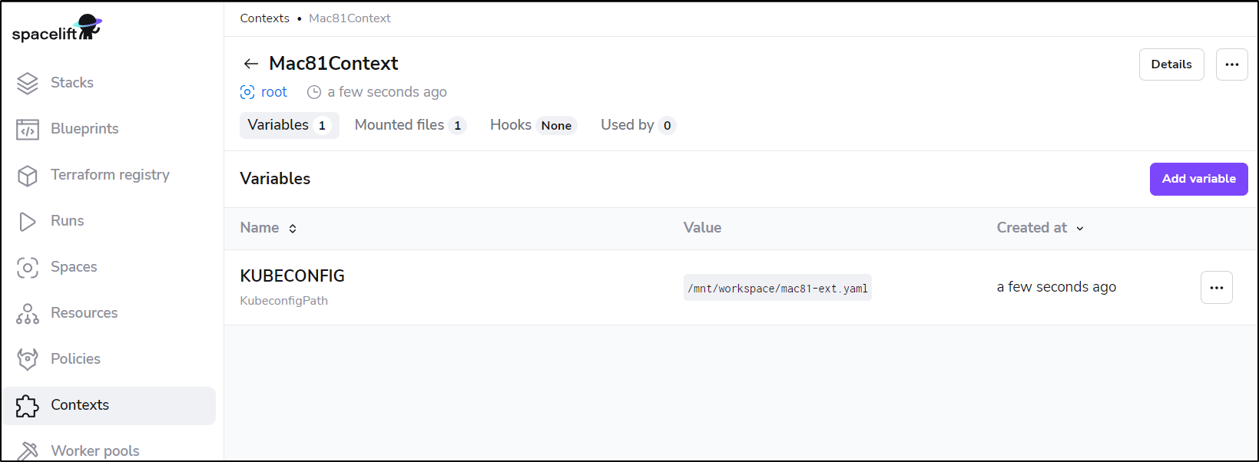Open the KUBECONFIG row actions menu
This screenshot has width=1259, height=462.
(x=1217, y=288)
